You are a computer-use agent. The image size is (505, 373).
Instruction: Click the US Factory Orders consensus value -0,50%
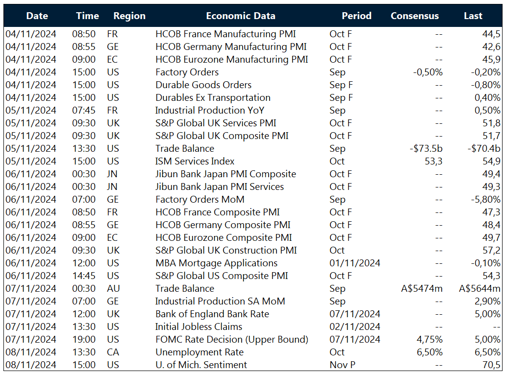pos(428,72)
